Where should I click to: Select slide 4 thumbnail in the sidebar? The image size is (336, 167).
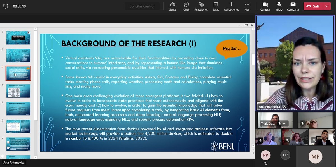pyautogui.click(x=18, y=90)
